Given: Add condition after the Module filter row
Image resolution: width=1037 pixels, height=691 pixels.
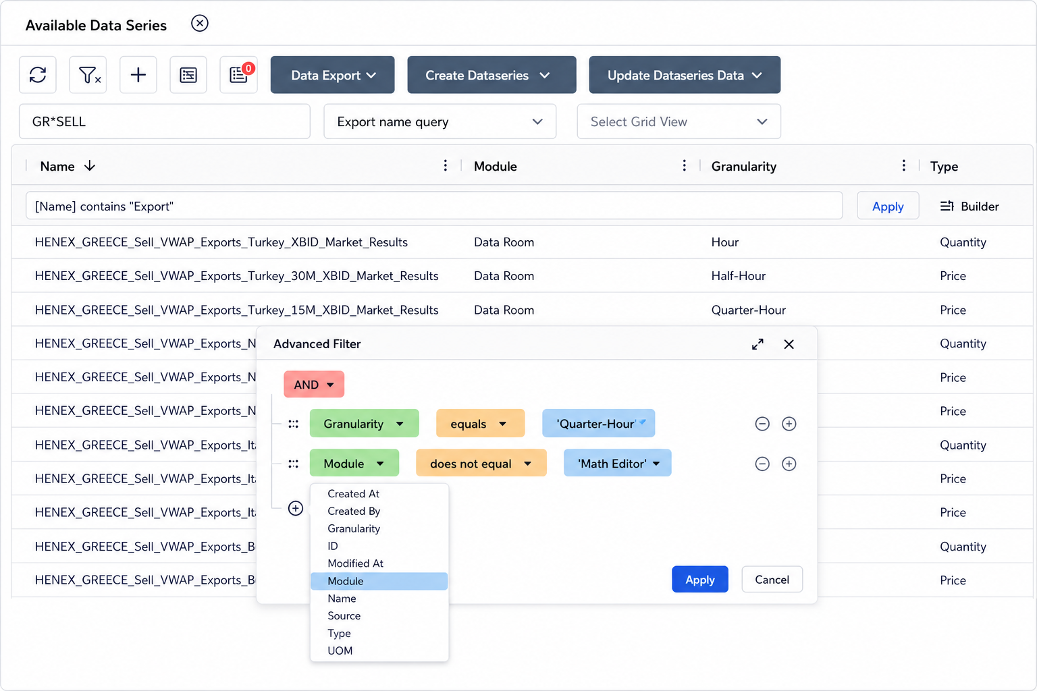Looking at the screenshot, I should point(789,464).
